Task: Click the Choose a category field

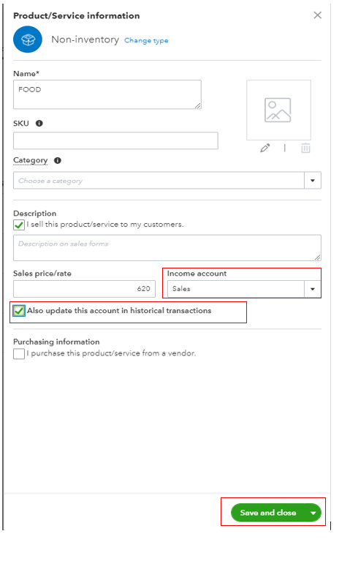Action: click(159, 181)
